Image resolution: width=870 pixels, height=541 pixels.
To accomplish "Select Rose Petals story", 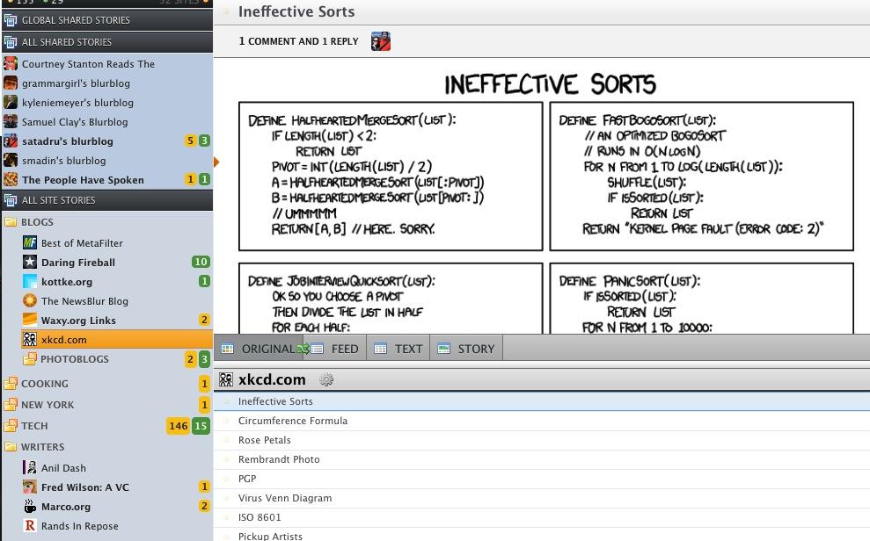I will tap(542, 440).
